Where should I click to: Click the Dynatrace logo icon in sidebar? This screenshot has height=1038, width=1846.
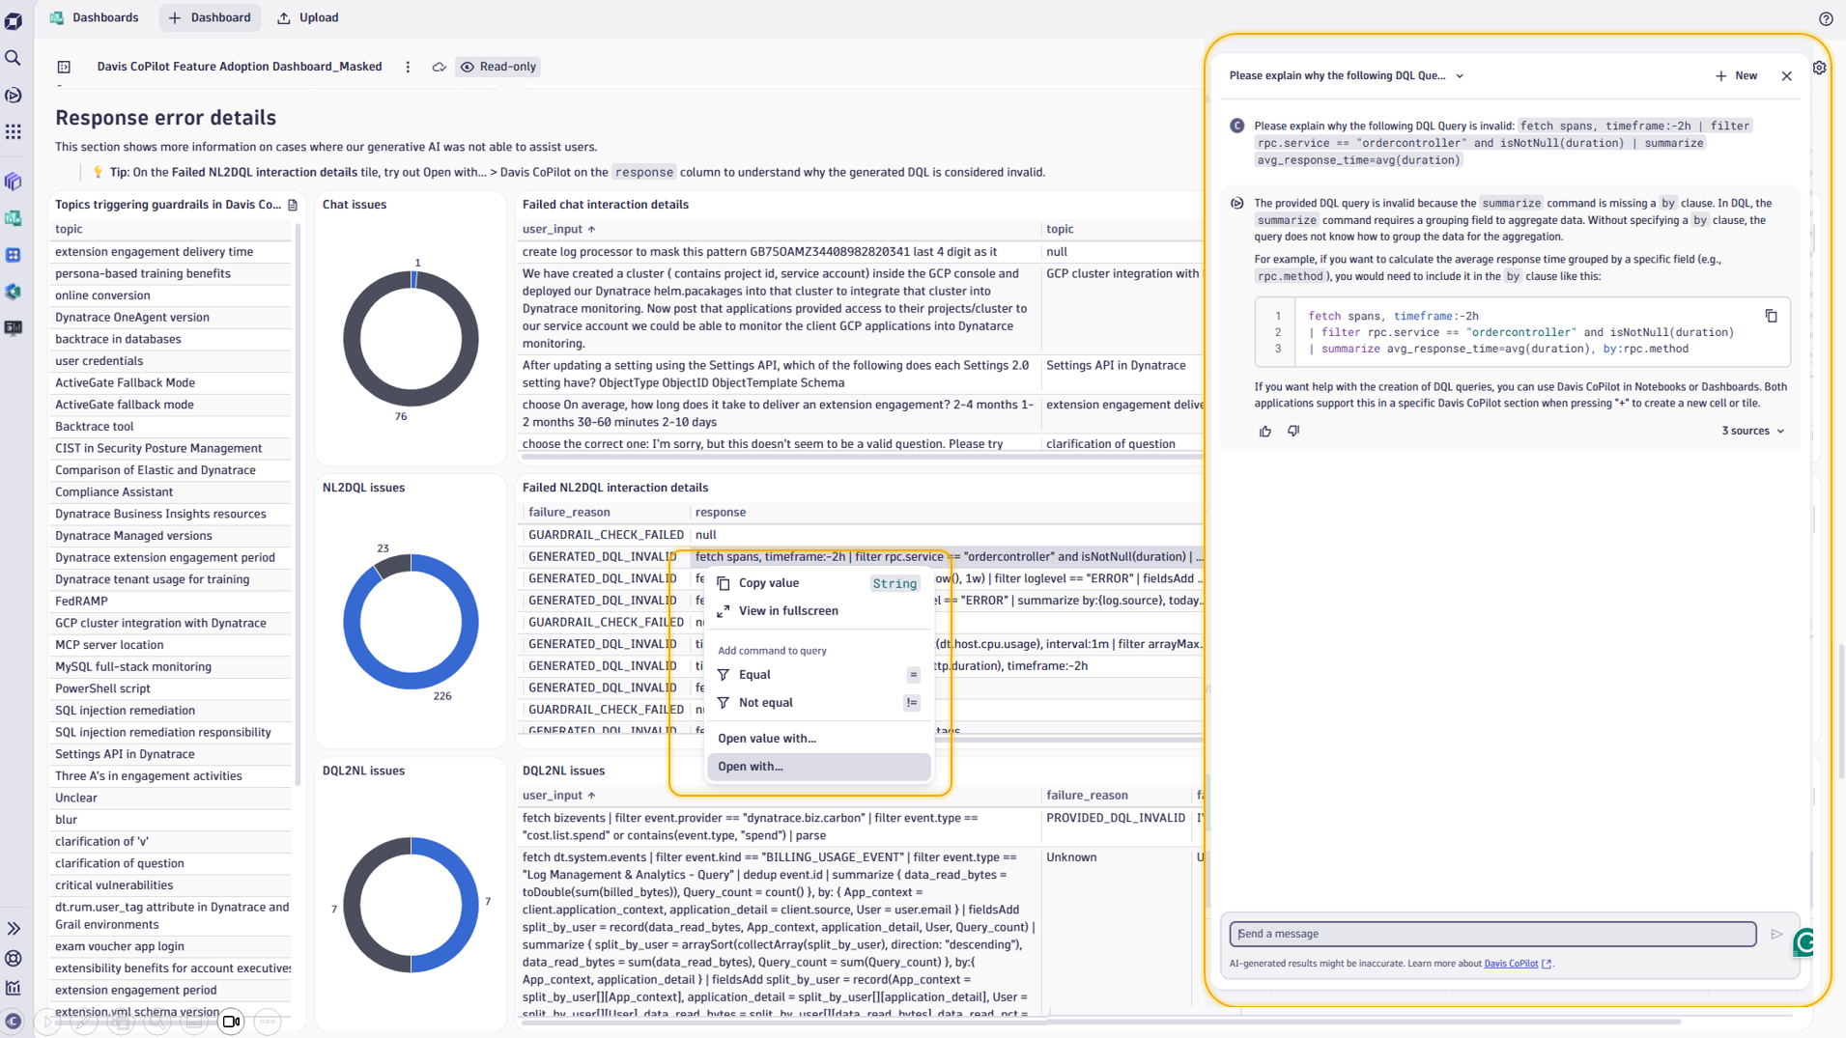point(14,20)
